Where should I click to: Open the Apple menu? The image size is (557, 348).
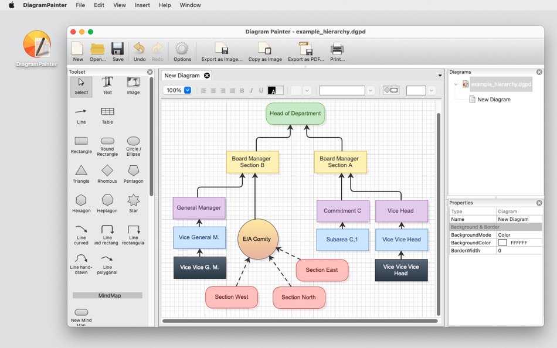tap(11, 5)
